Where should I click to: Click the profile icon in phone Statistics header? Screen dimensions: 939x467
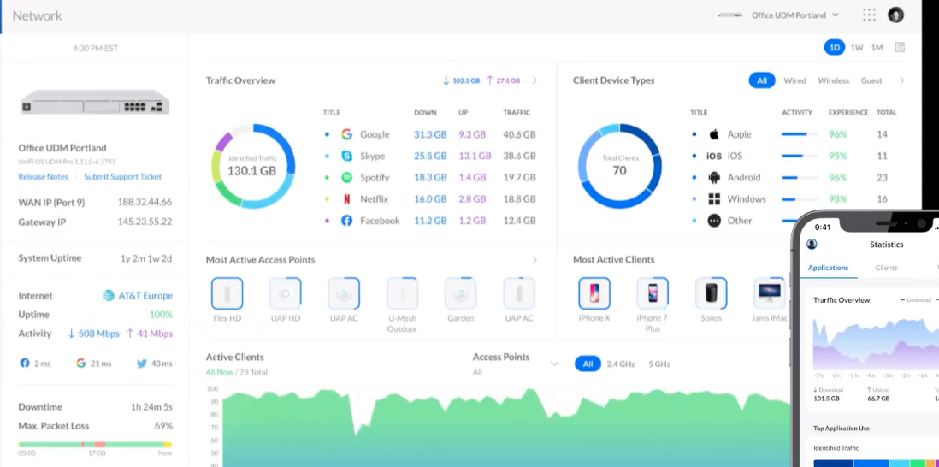[812, 245]
